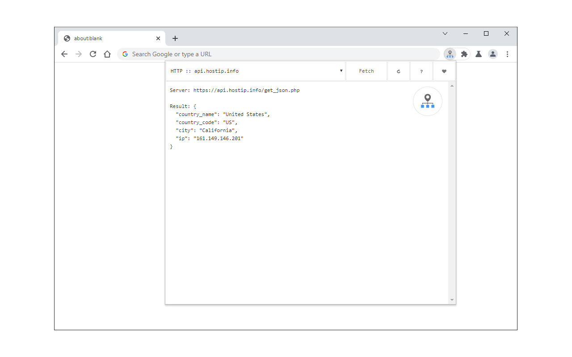Reload the current page
This screenshot has height=357, width=572.
click(x=93, y=54)
